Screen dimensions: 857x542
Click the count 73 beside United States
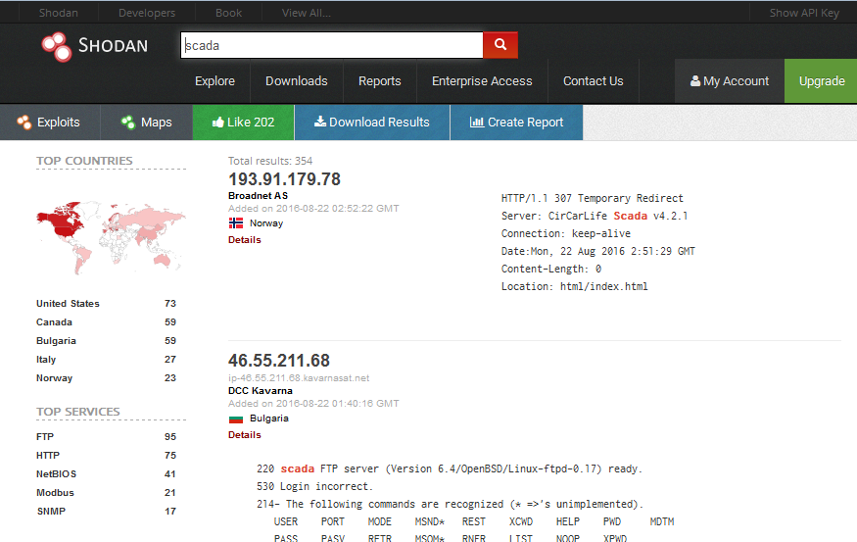[x=170, y=304]
